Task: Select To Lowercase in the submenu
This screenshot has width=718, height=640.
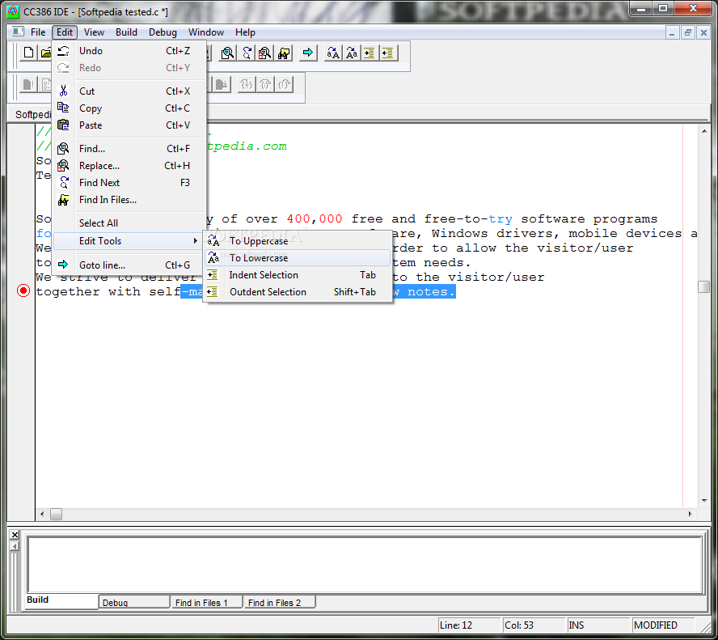Action: [x=298, y=258]
